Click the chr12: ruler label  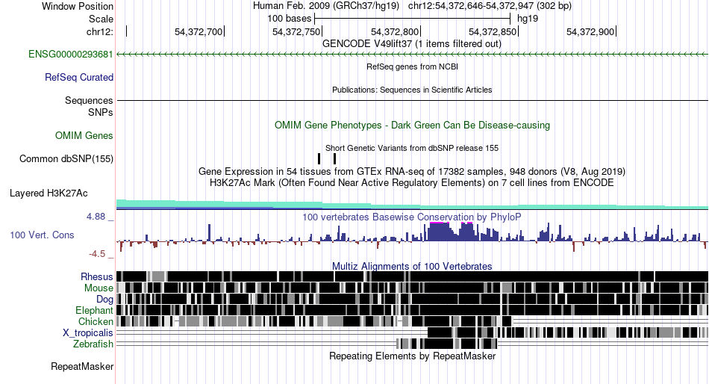[x=100, y=31]
